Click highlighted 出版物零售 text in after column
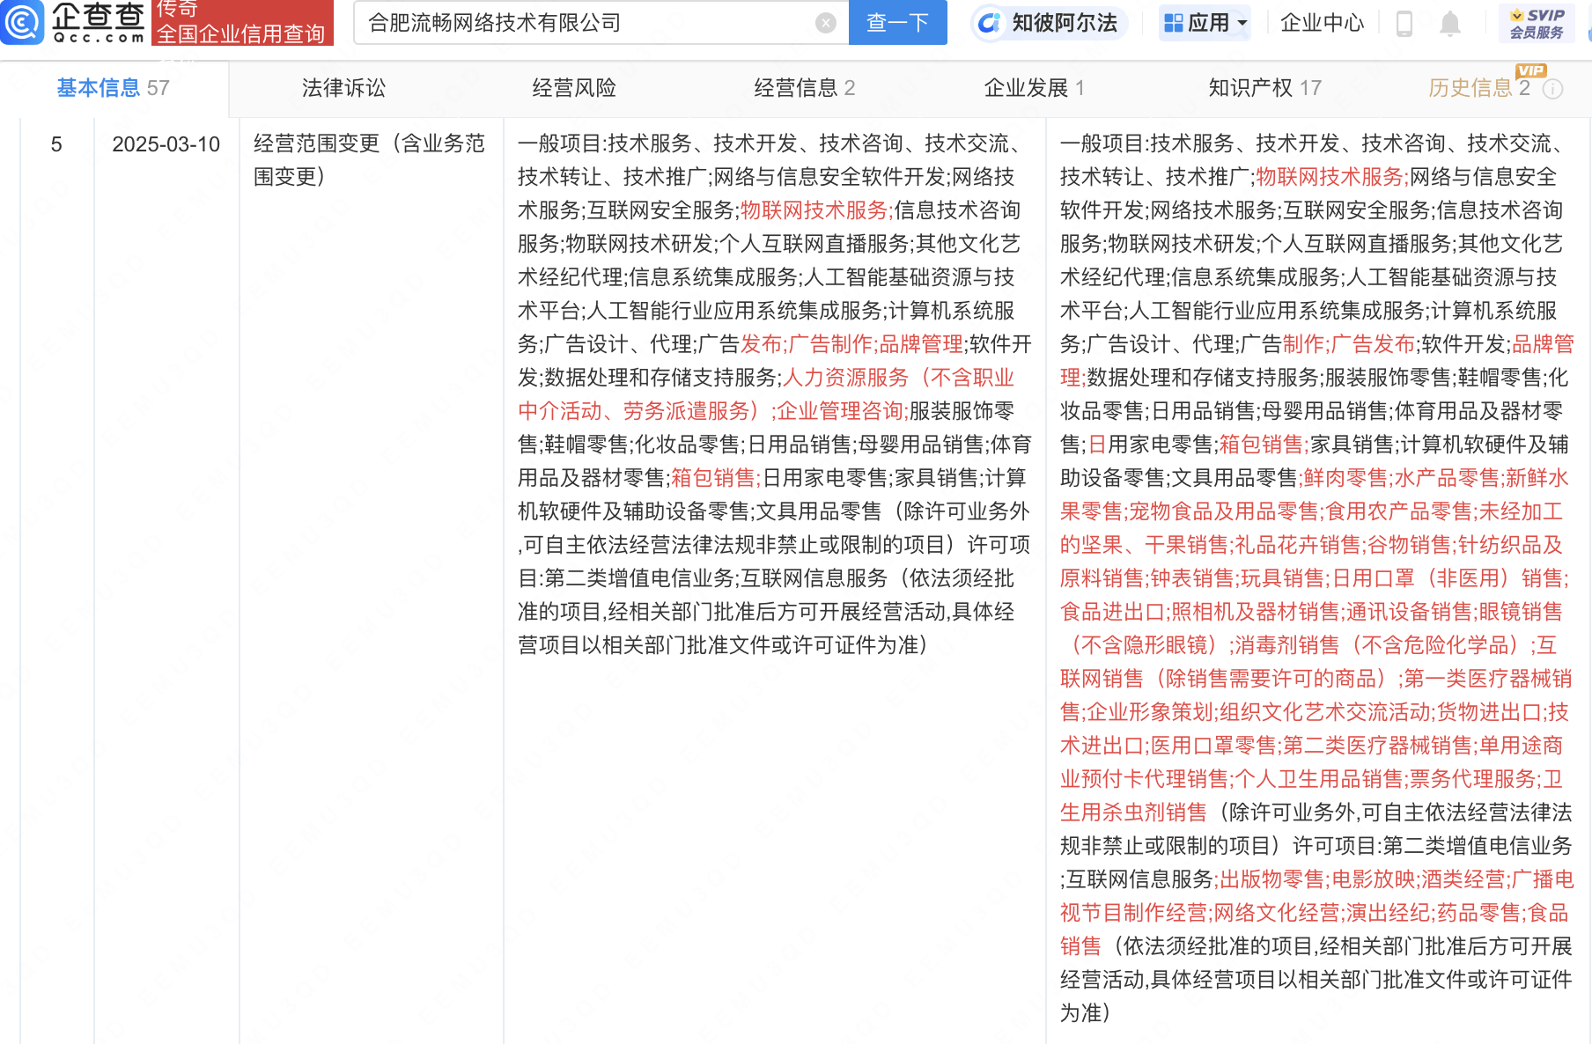The width and height of the screenshot is (1592, 1044). click(x=1271, y=879)
